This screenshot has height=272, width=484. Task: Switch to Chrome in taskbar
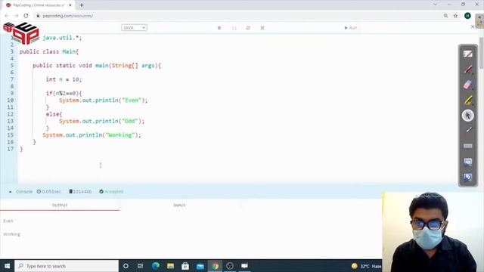(x=215, y=266)
